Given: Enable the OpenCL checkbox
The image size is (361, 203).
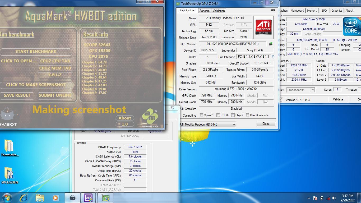Looking at the screenshot, I should coord(201,115).
